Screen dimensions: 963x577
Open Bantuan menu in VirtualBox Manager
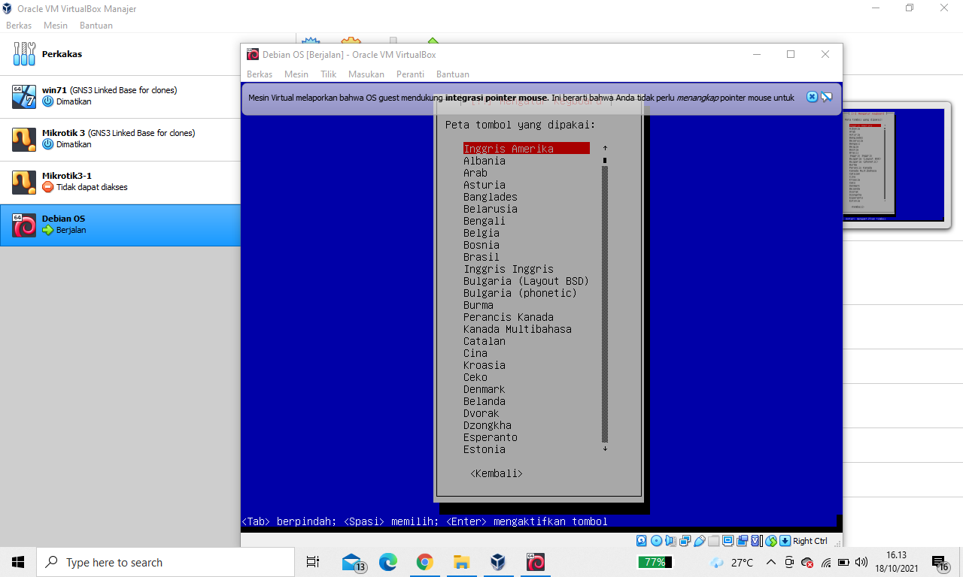point(96,26)
